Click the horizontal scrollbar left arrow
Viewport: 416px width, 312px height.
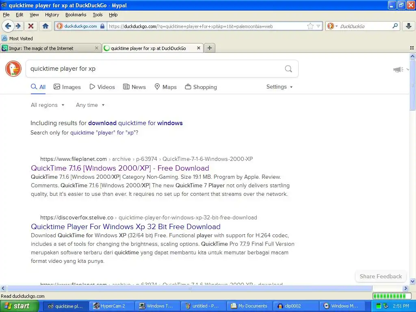click(x=3, y=288)
